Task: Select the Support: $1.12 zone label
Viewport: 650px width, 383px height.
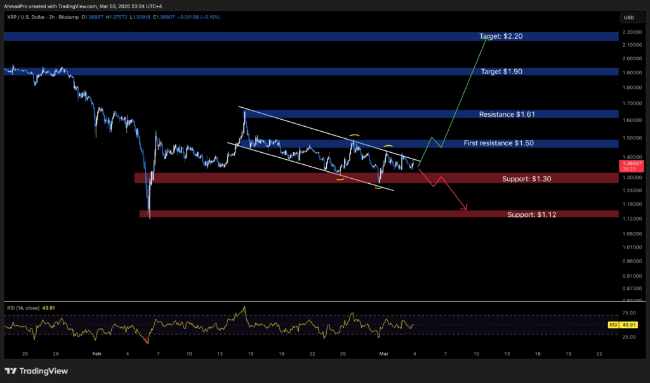Action: tap(533, 214)
